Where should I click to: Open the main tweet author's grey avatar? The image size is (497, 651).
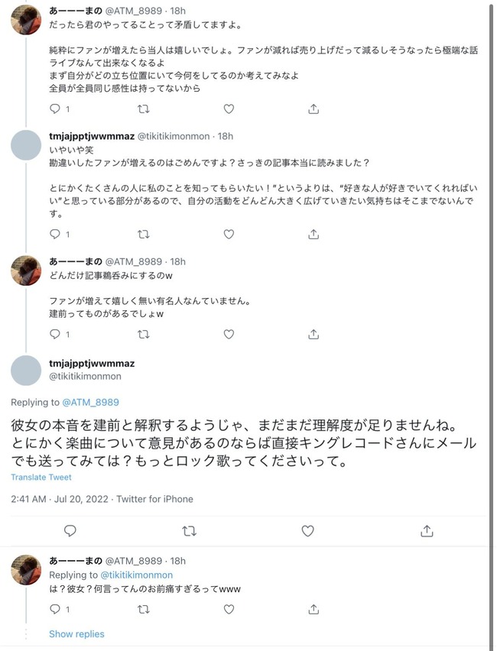(27, 369)
